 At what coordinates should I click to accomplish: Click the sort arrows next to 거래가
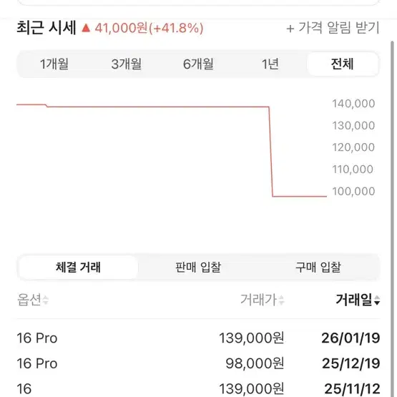[x=281, y=300]
